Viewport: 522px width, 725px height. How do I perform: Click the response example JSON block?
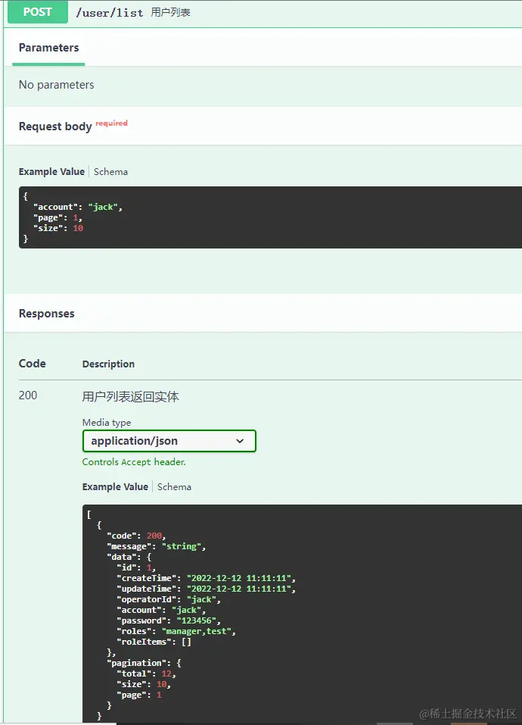click(303, 614)
